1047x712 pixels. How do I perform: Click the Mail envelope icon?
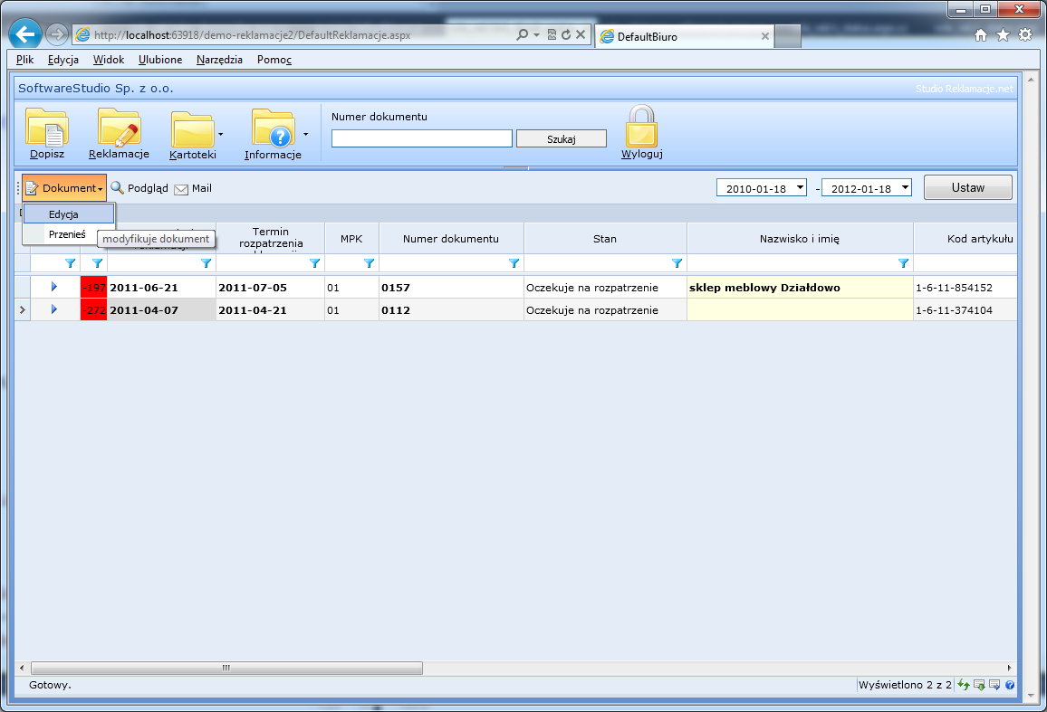[x=181, y=189]
